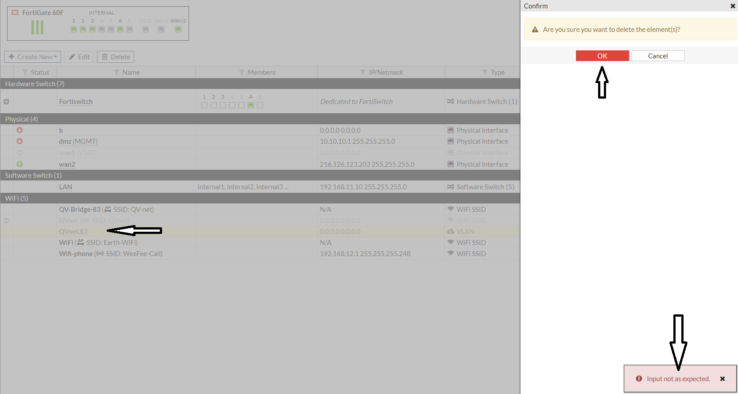This screenshot has width=738, height=394.
Task: Click internal port 1 on FortiGate faceplate
Action: (x=73, y=29)
